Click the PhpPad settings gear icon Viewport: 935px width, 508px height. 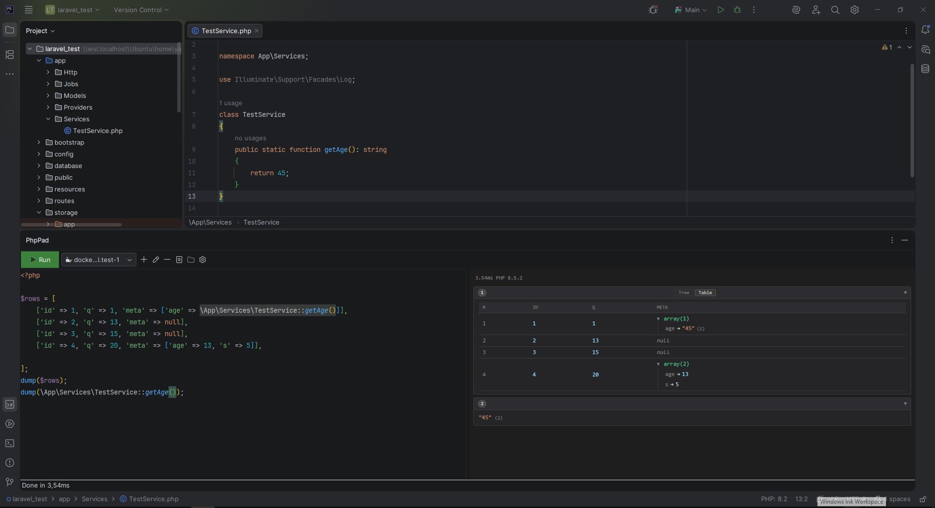tap(203, 260)
